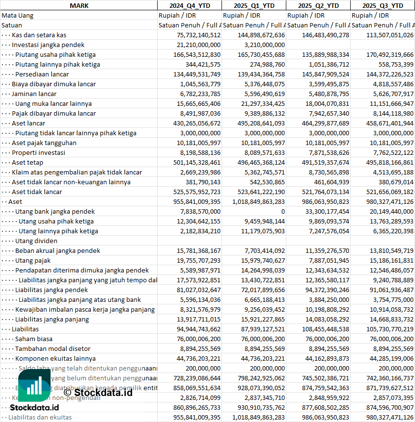Image resolution: width=415 pixels, height=422 pixels.
Task: Click the 2024_Q4_YTD column header
Action: click(x=190, y=6)
